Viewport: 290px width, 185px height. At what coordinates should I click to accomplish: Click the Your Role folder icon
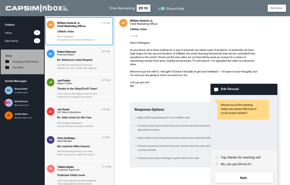point(7,68)
